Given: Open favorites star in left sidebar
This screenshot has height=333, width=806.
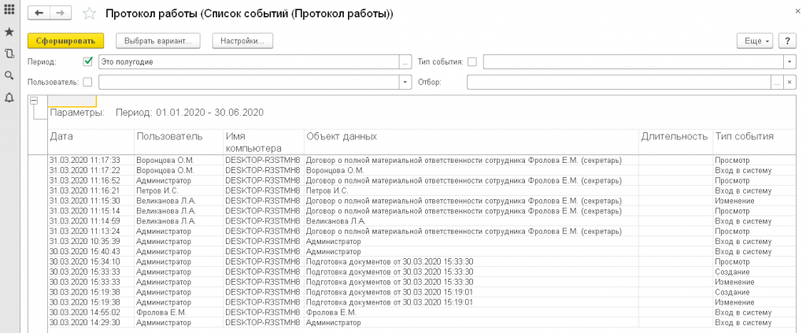Looking at the screenshot, I should [x=9, y=32].
